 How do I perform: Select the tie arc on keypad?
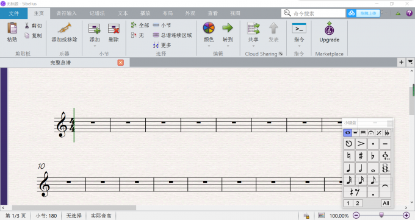click(385, 186)
